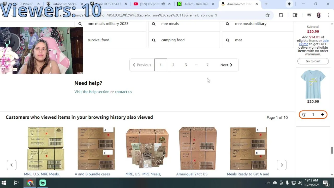Open Chrome from the taskbar
Viewport: 334px width, 188px height.
30,183
